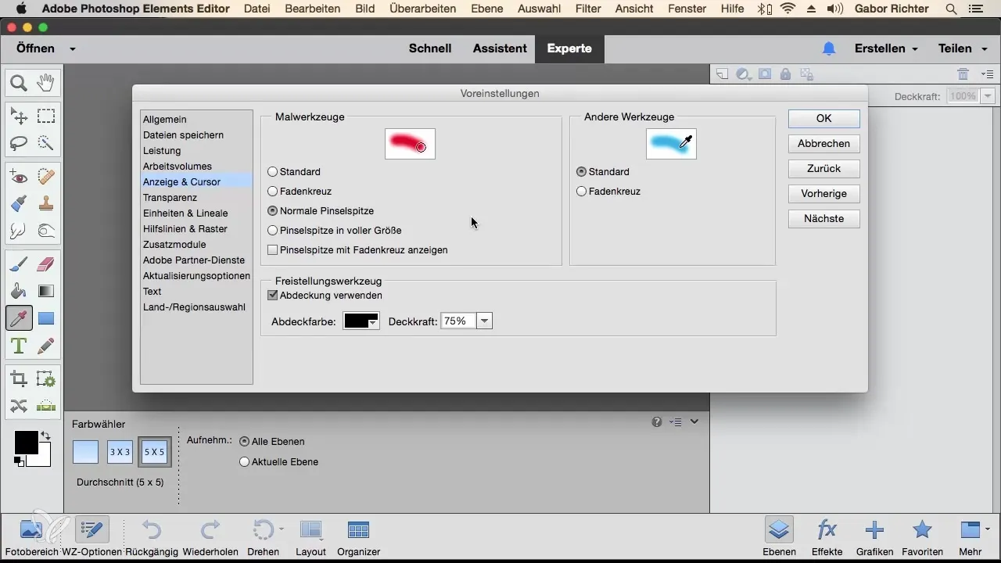The image size is (1001, 563).
Task: Select Normale Pinselspitze option
Action: point(321,211)
